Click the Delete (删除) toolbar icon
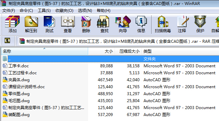 (x=86, y=22)
